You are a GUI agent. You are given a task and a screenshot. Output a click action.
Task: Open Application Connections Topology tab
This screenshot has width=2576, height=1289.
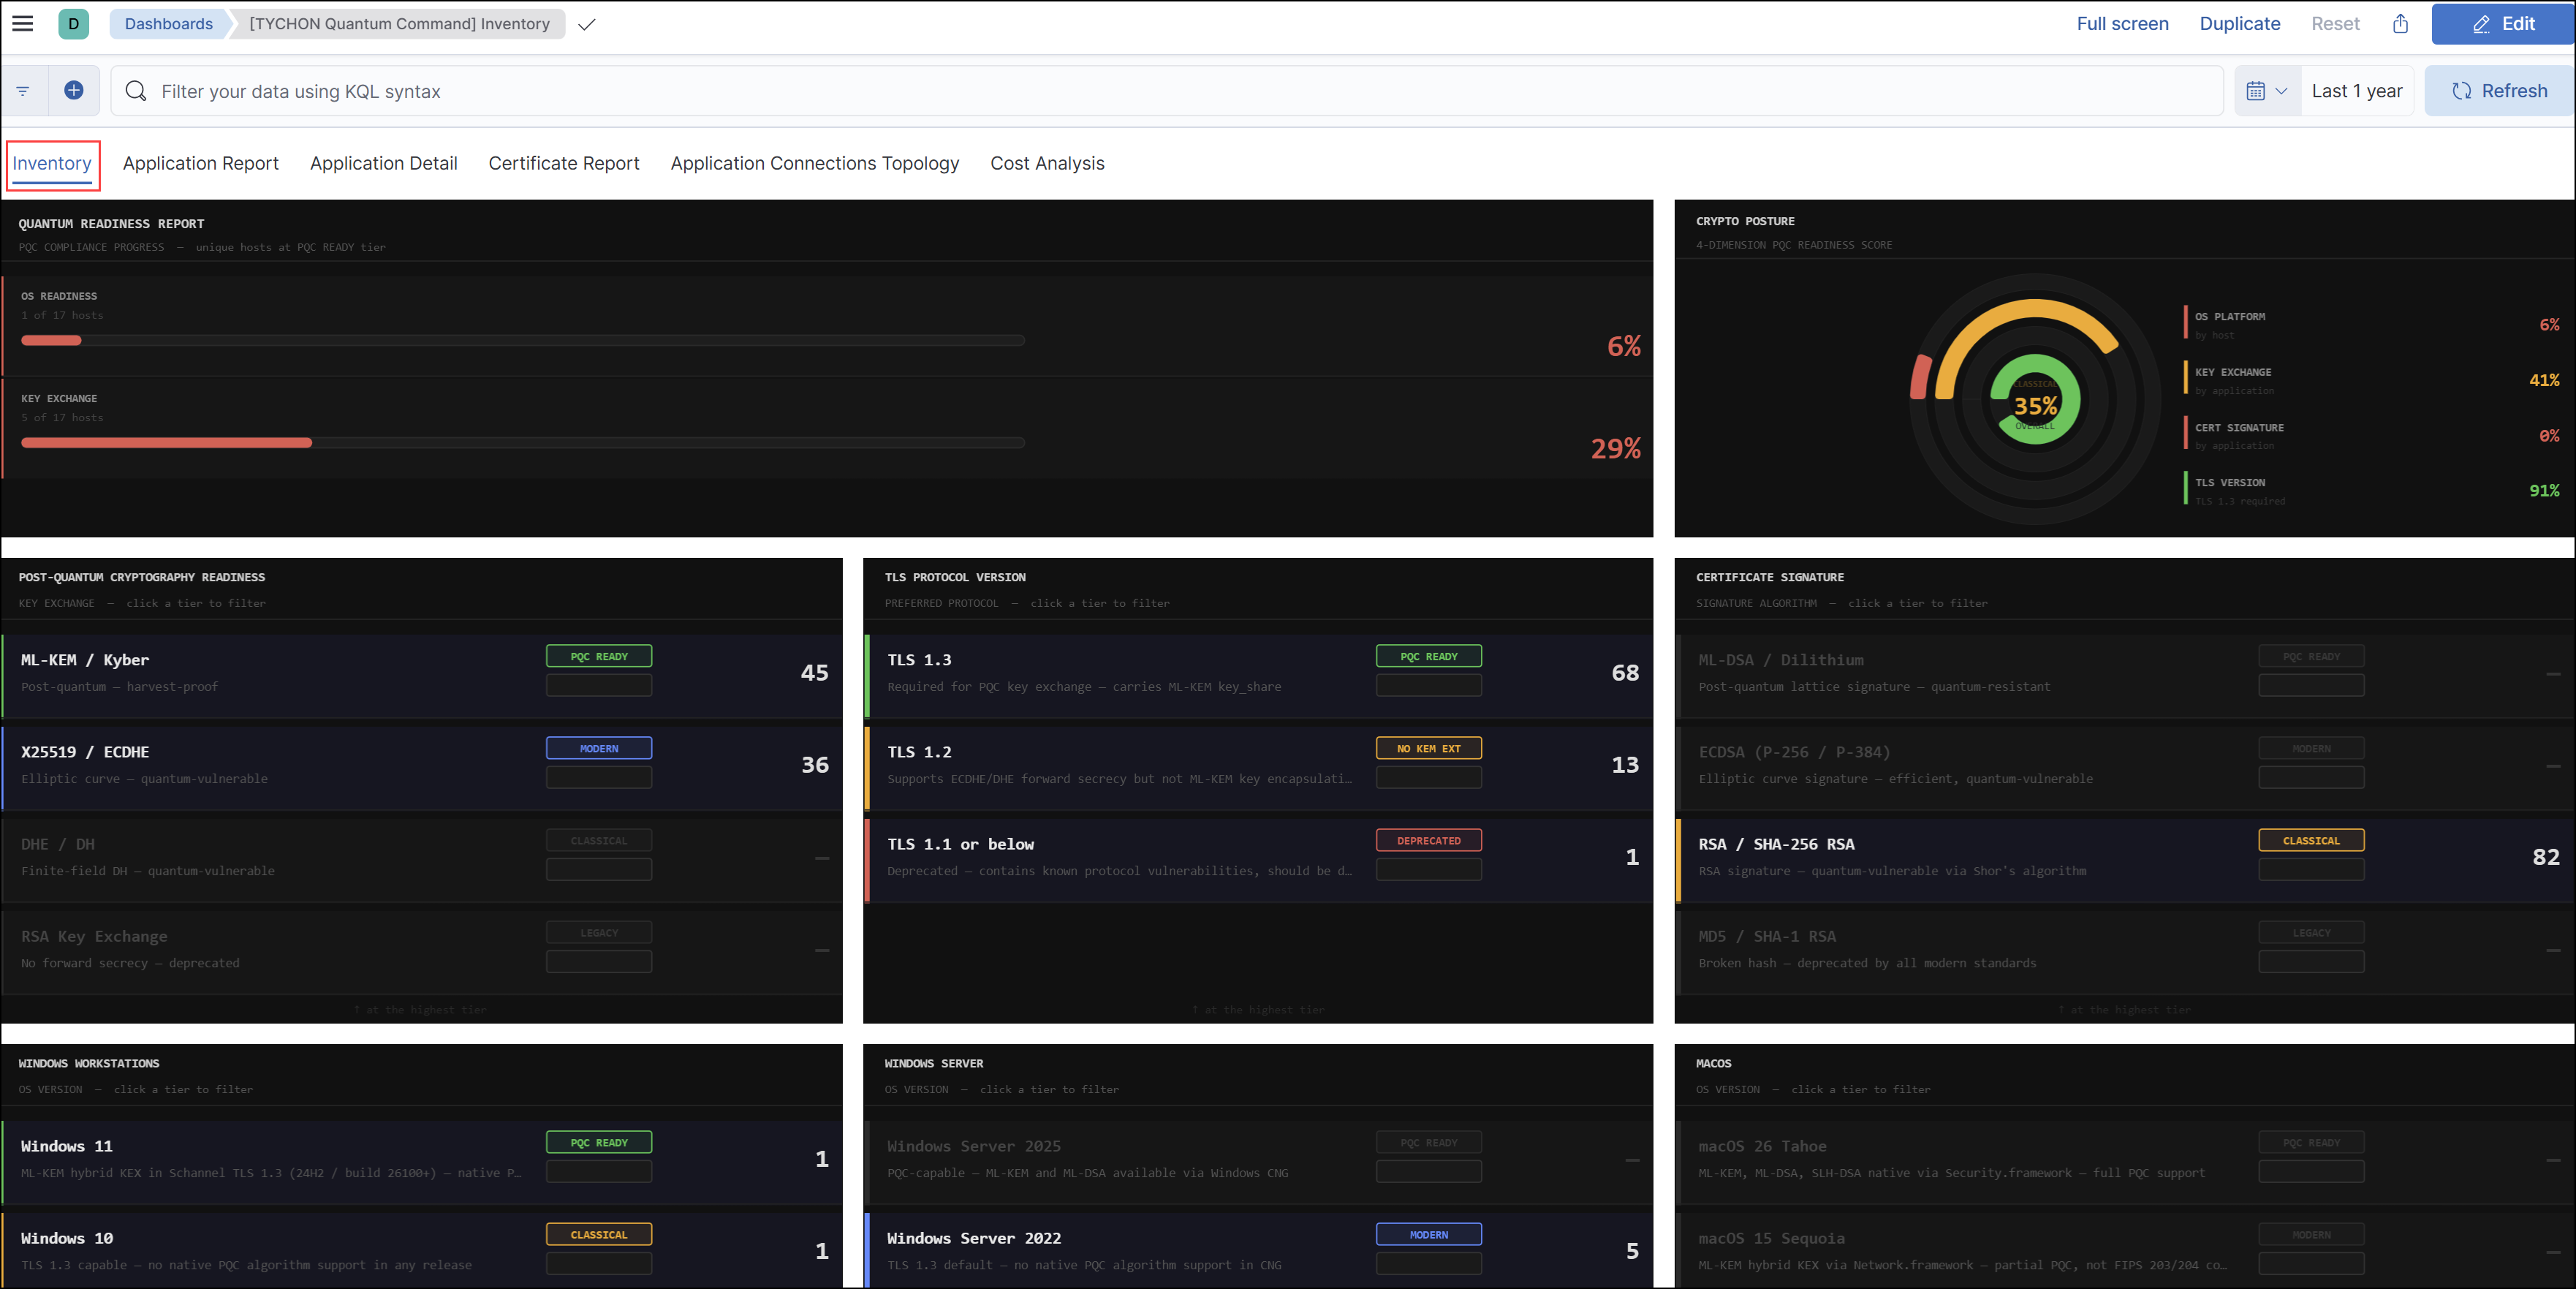[x=814, y=163]
